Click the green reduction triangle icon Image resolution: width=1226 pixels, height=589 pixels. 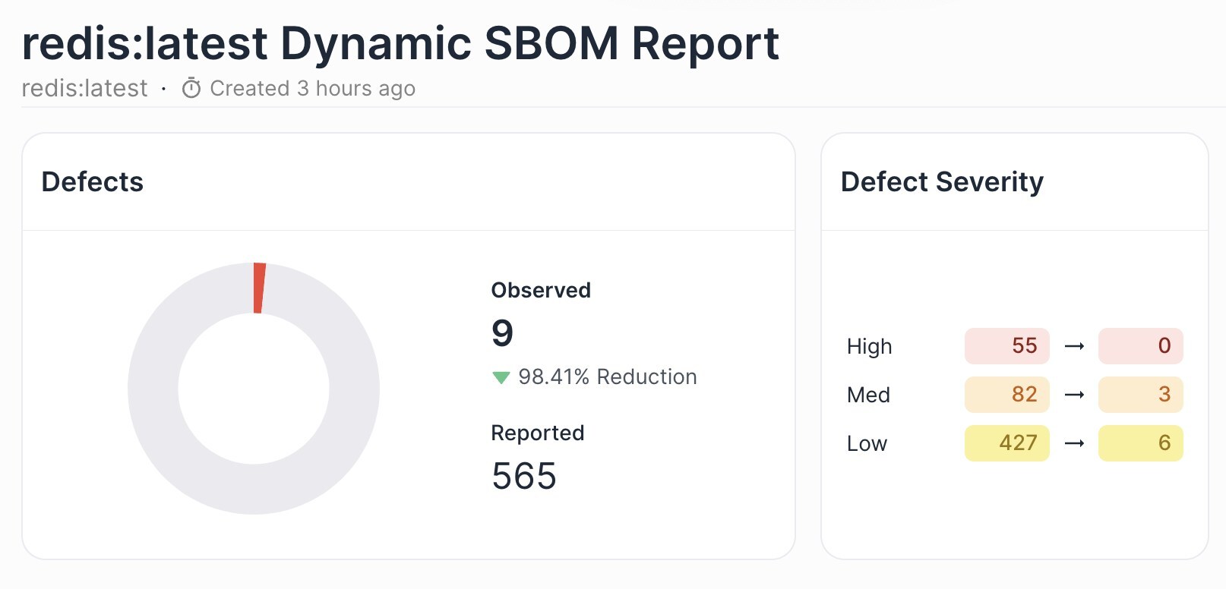pyautogui.click(x=501, y=377)
